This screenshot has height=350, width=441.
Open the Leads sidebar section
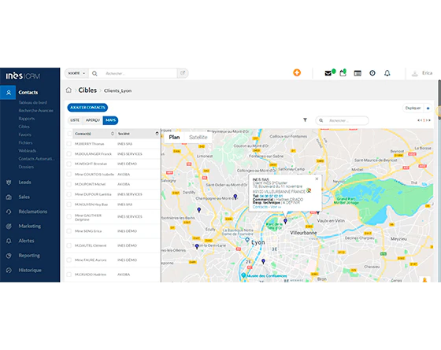click(24, 182)
